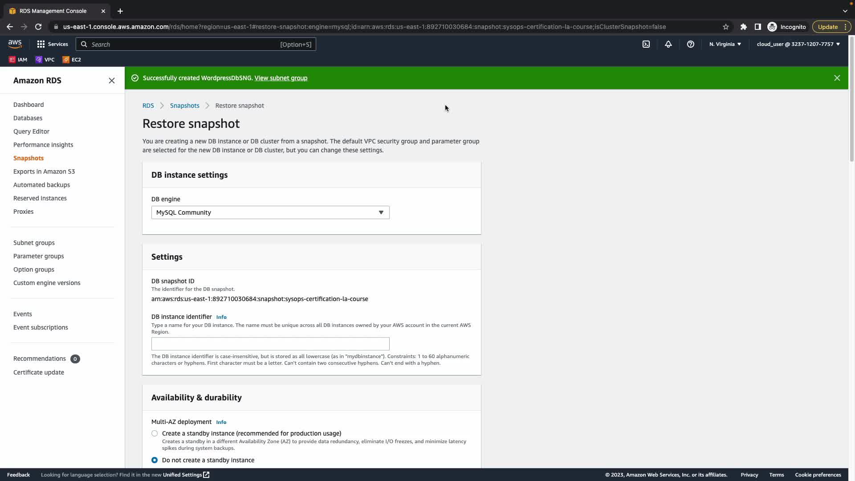Screen dimensions: 855x481
Task: Open the IAM shortcut in favorites bar
Action: pyautogui.click(x=18, y=60)
